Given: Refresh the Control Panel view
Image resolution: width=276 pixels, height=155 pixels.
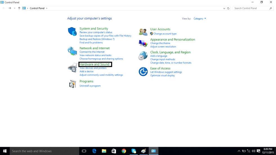Looking at the screenshot, I should tap(228, 8).
